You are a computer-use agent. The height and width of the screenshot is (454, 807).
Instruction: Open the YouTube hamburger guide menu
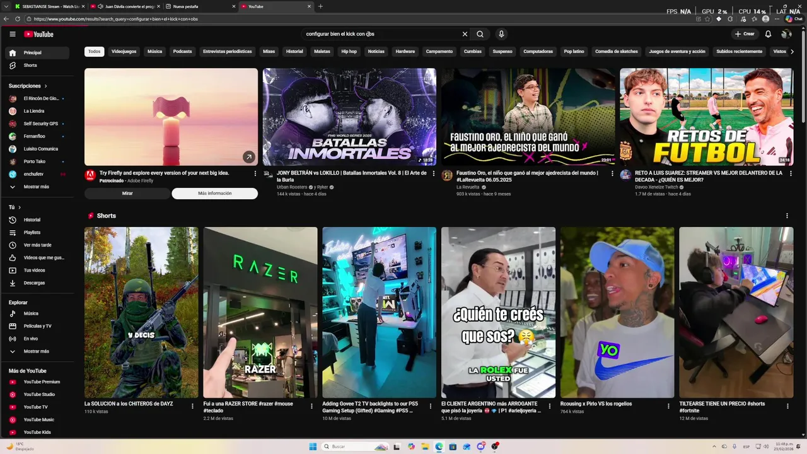click(x=13, y=34)
